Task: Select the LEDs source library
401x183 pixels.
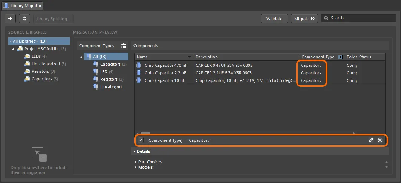Action: pos(36,56)
